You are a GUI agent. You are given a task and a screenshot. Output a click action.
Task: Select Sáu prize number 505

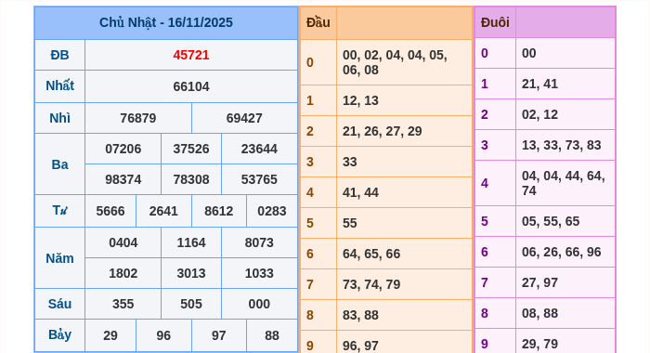(191, 304)
